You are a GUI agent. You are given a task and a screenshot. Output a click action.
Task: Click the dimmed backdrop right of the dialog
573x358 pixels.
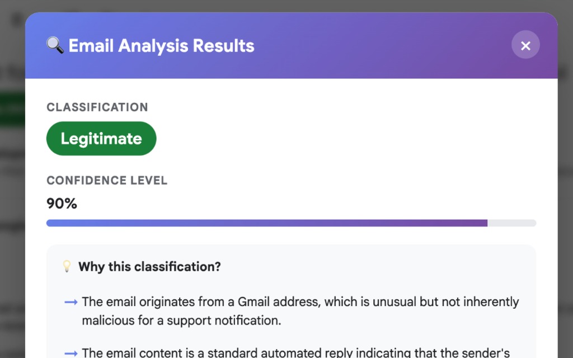point(565,224)
